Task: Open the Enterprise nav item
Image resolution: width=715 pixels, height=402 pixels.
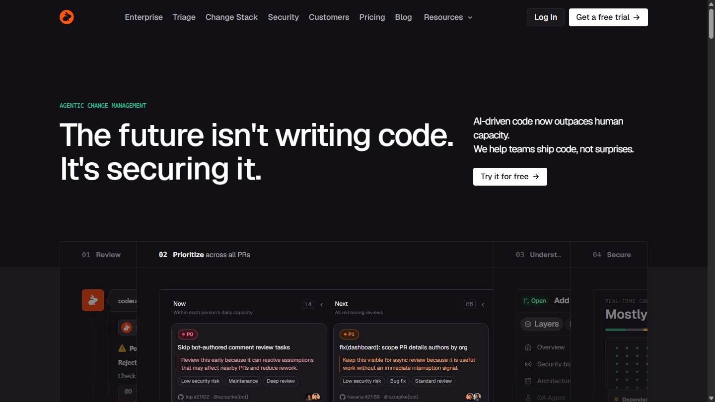Action: [143, 17]
